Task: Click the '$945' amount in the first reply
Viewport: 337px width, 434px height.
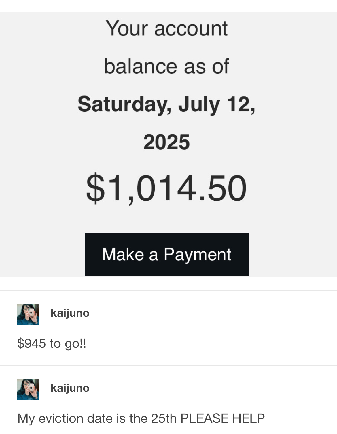Action: (31, 343)
